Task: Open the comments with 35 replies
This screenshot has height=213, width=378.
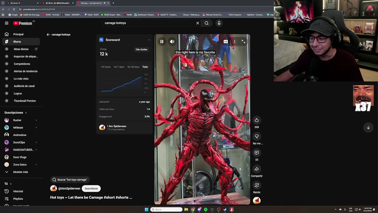Action: coord(257,153)
